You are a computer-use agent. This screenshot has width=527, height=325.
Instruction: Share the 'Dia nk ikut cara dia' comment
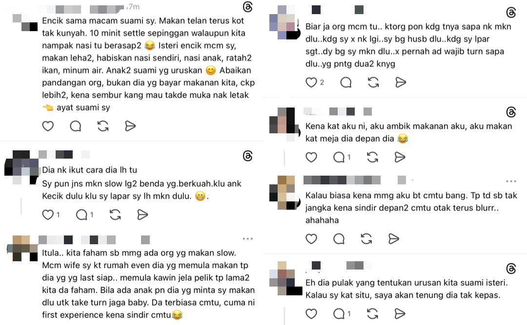pos(142,215)
